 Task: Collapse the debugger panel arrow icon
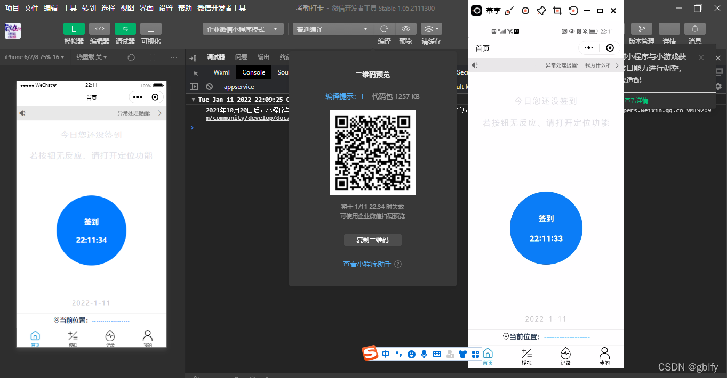193,57
